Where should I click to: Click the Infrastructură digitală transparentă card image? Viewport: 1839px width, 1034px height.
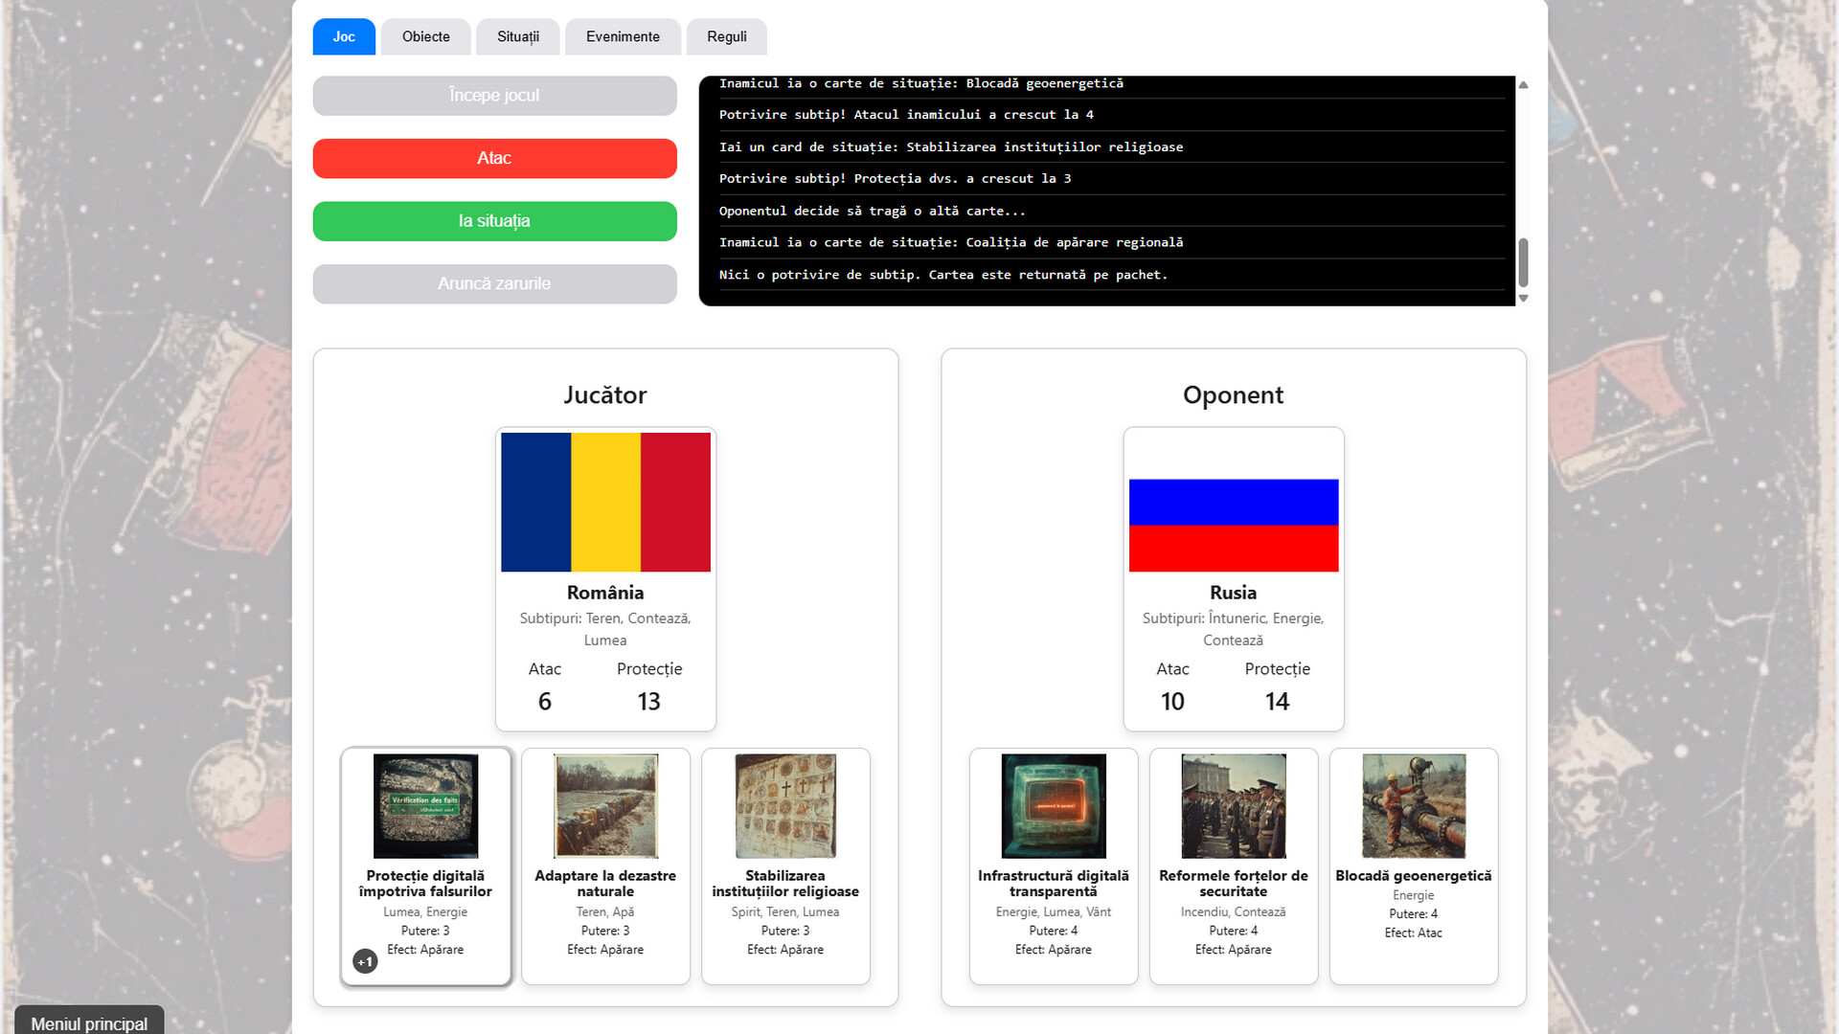pos(1054,805)
